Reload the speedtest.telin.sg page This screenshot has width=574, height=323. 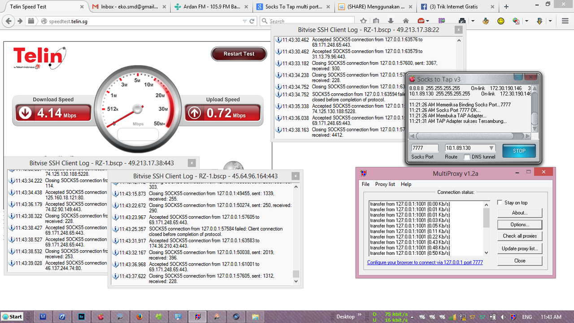tap(252, 21)
